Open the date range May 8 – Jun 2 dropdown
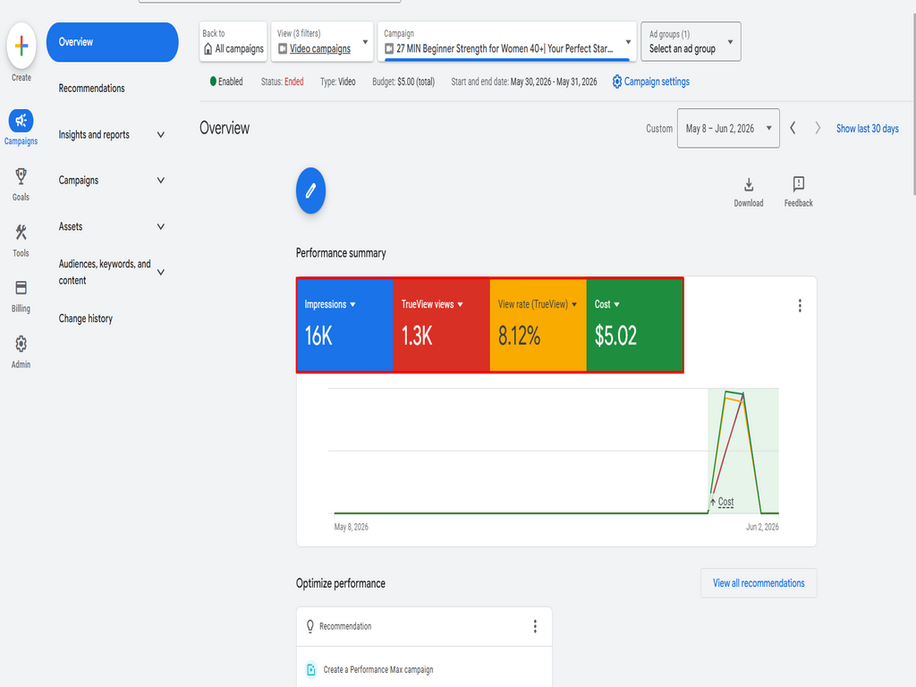The image size is (916, 687). (728, 128)
